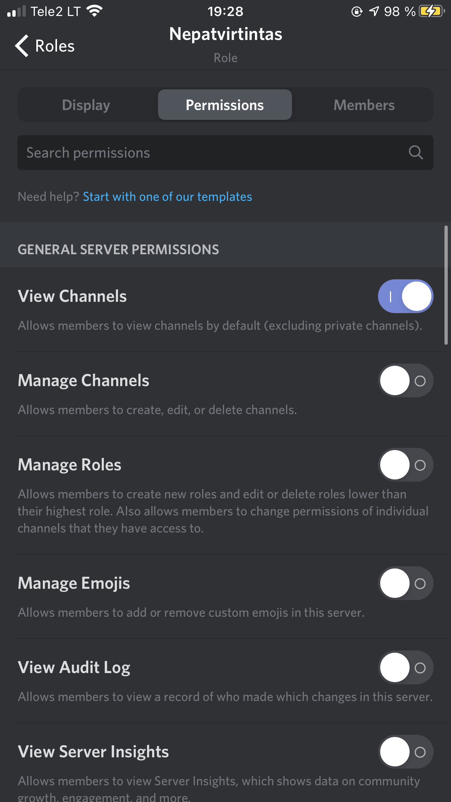Open the Members tab

(364, 105)
